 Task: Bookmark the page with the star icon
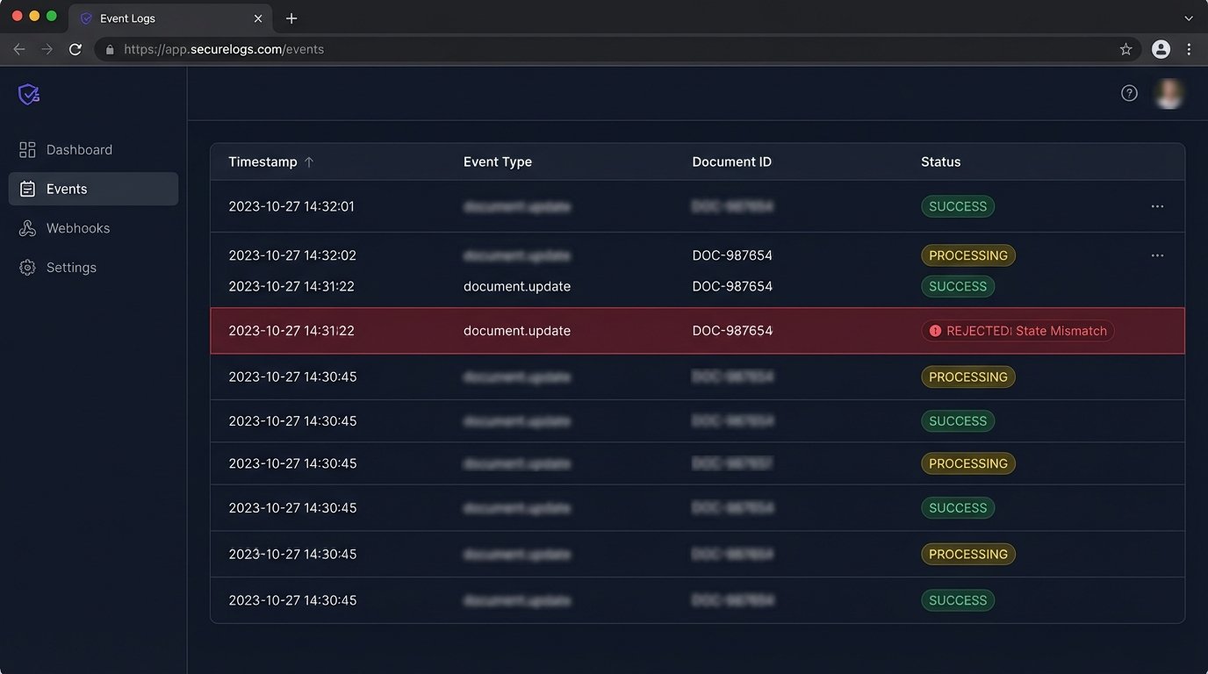click(1125, 49)
